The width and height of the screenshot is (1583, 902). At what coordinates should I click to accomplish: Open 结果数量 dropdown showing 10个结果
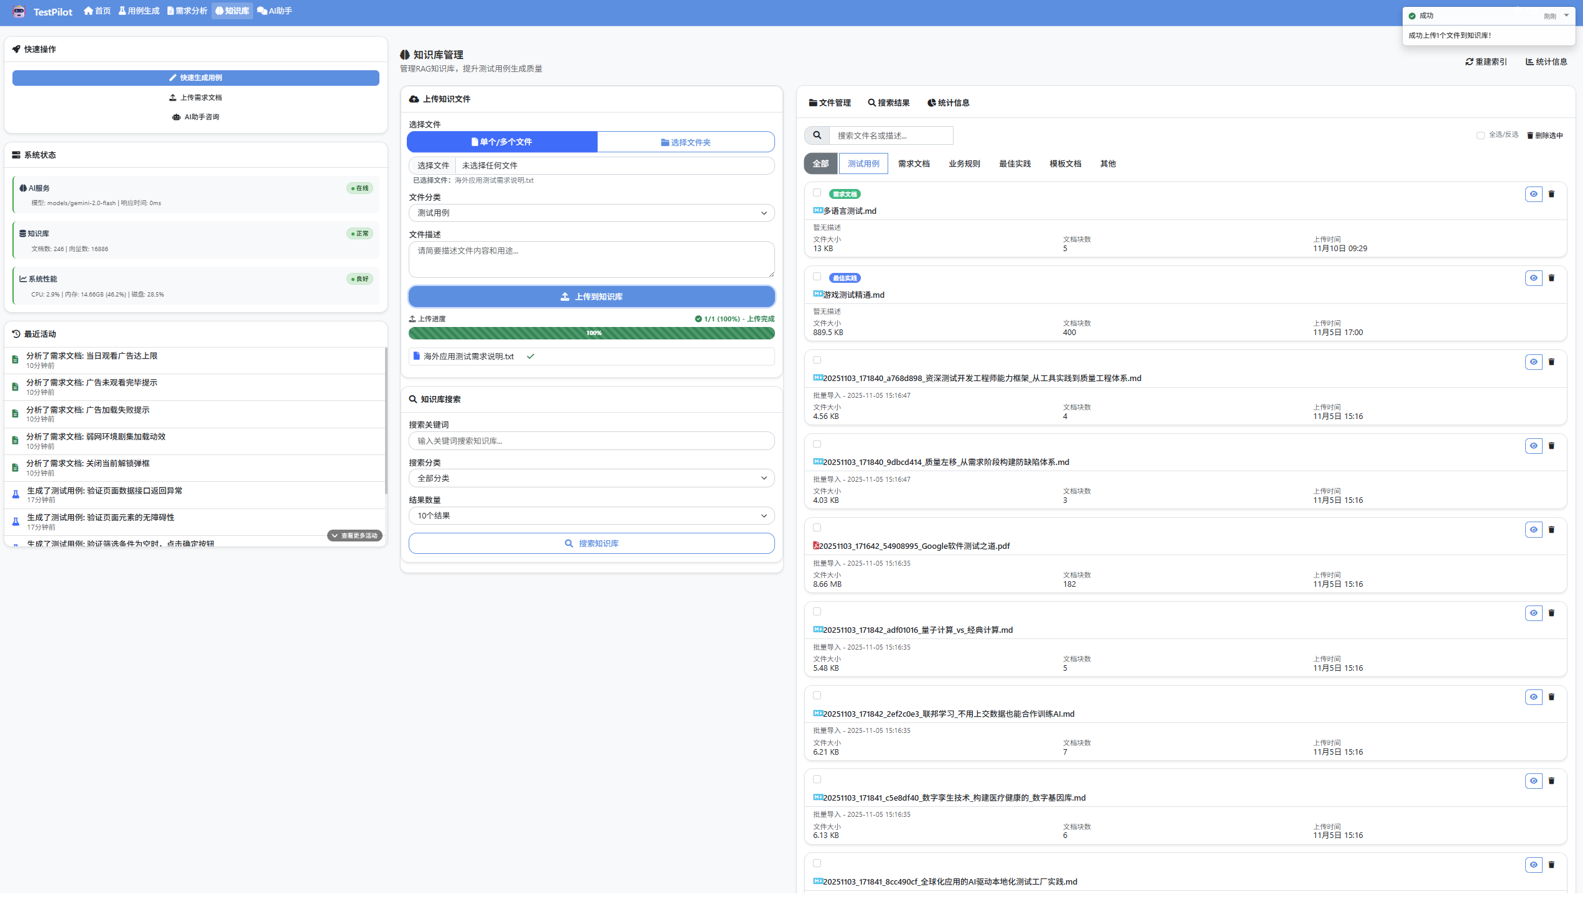pos(591,516)
